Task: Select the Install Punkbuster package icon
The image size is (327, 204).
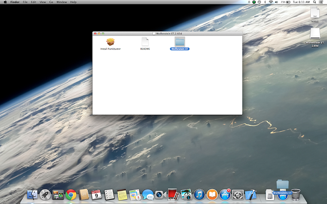Action: [x=111, y=42]
